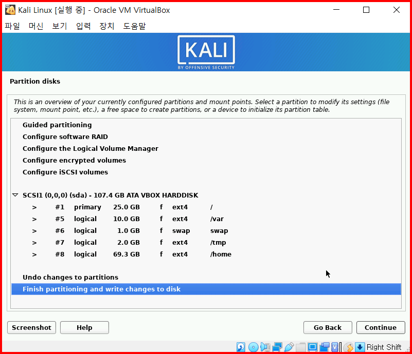Select Finish partitioning and write changes to disk

tap(206, 289)
